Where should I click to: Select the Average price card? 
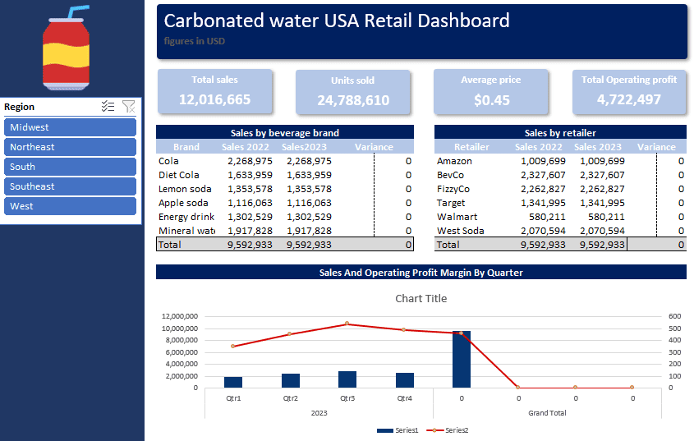pos(491,91)
